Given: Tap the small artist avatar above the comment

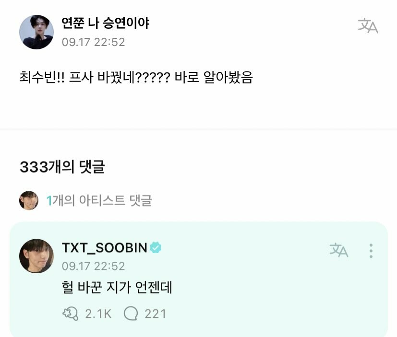Looking at the screenshot, I should pos(29,200).
